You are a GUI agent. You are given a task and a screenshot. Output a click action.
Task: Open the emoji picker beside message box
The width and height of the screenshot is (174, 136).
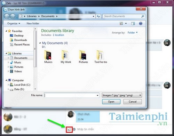74,129
